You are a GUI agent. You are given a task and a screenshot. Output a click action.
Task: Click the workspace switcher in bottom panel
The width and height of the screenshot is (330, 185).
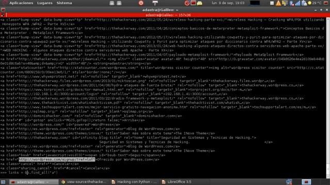(306, 182)
